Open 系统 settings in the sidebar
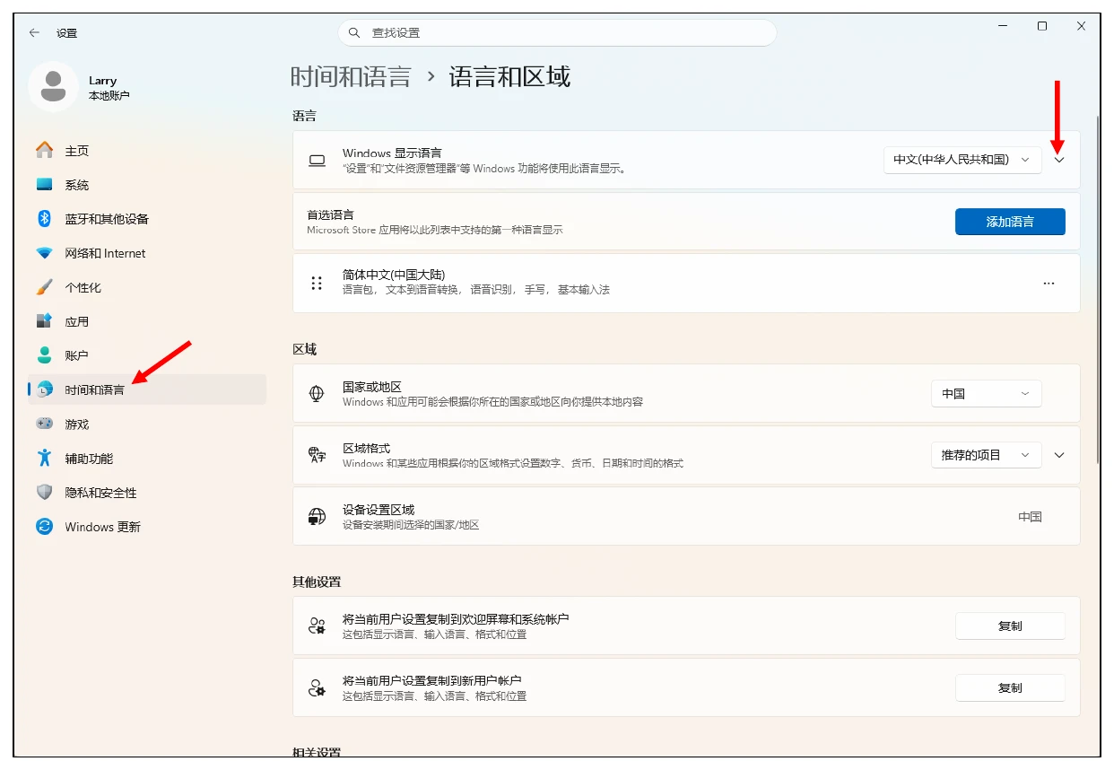 (147, 185)
